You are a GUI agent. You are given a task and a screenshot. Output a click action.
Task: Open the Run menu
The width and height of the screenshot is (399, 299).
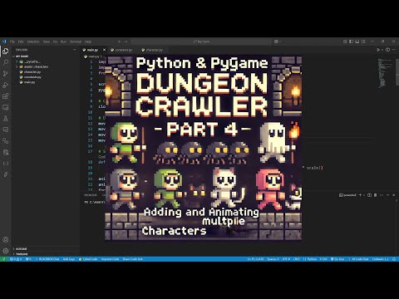point(63,42)
